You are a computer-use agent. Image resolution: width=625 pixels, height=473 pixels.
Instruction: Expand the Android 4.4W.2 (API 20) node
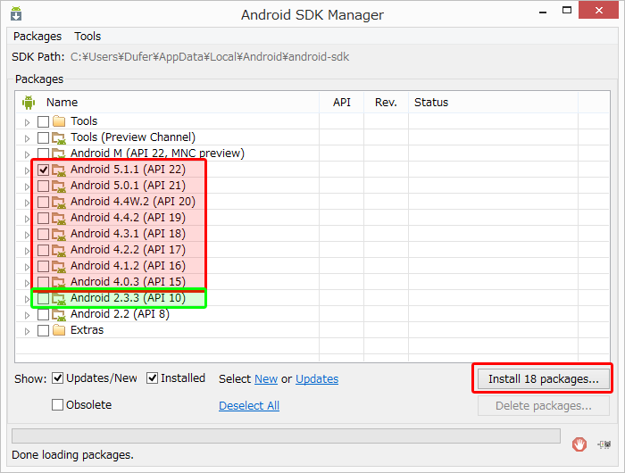(27, 203)
